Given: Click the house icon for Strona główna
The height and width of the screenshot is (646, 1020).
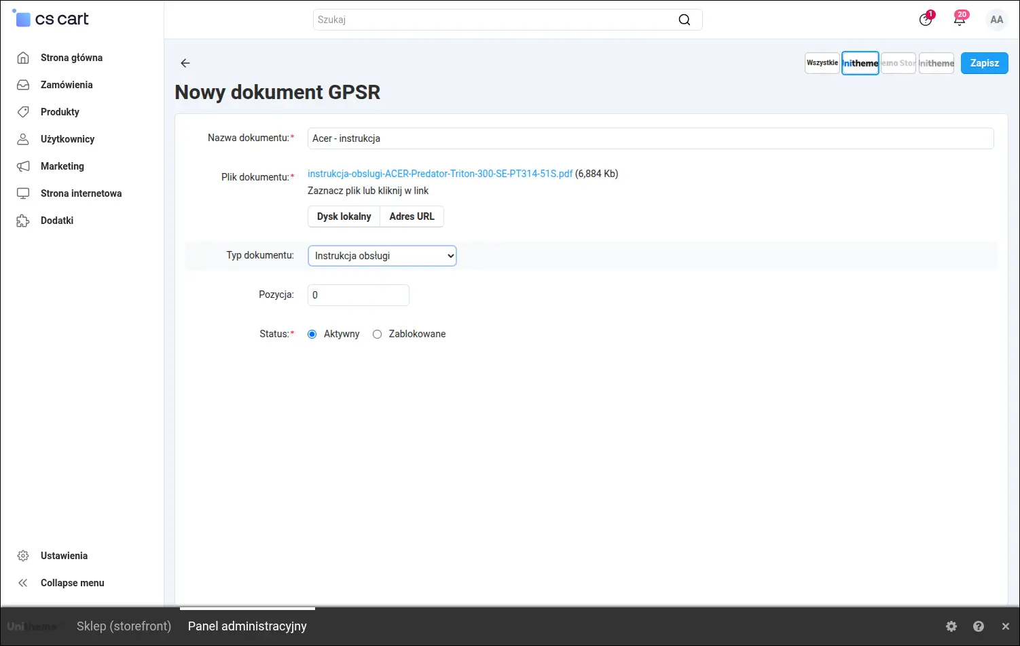Looking at the screenshot, I should (23, 58).
